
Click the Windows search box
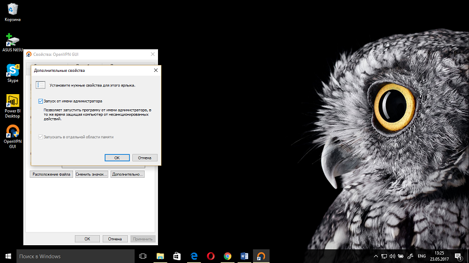pyautogui.click(x=75, y=256)
